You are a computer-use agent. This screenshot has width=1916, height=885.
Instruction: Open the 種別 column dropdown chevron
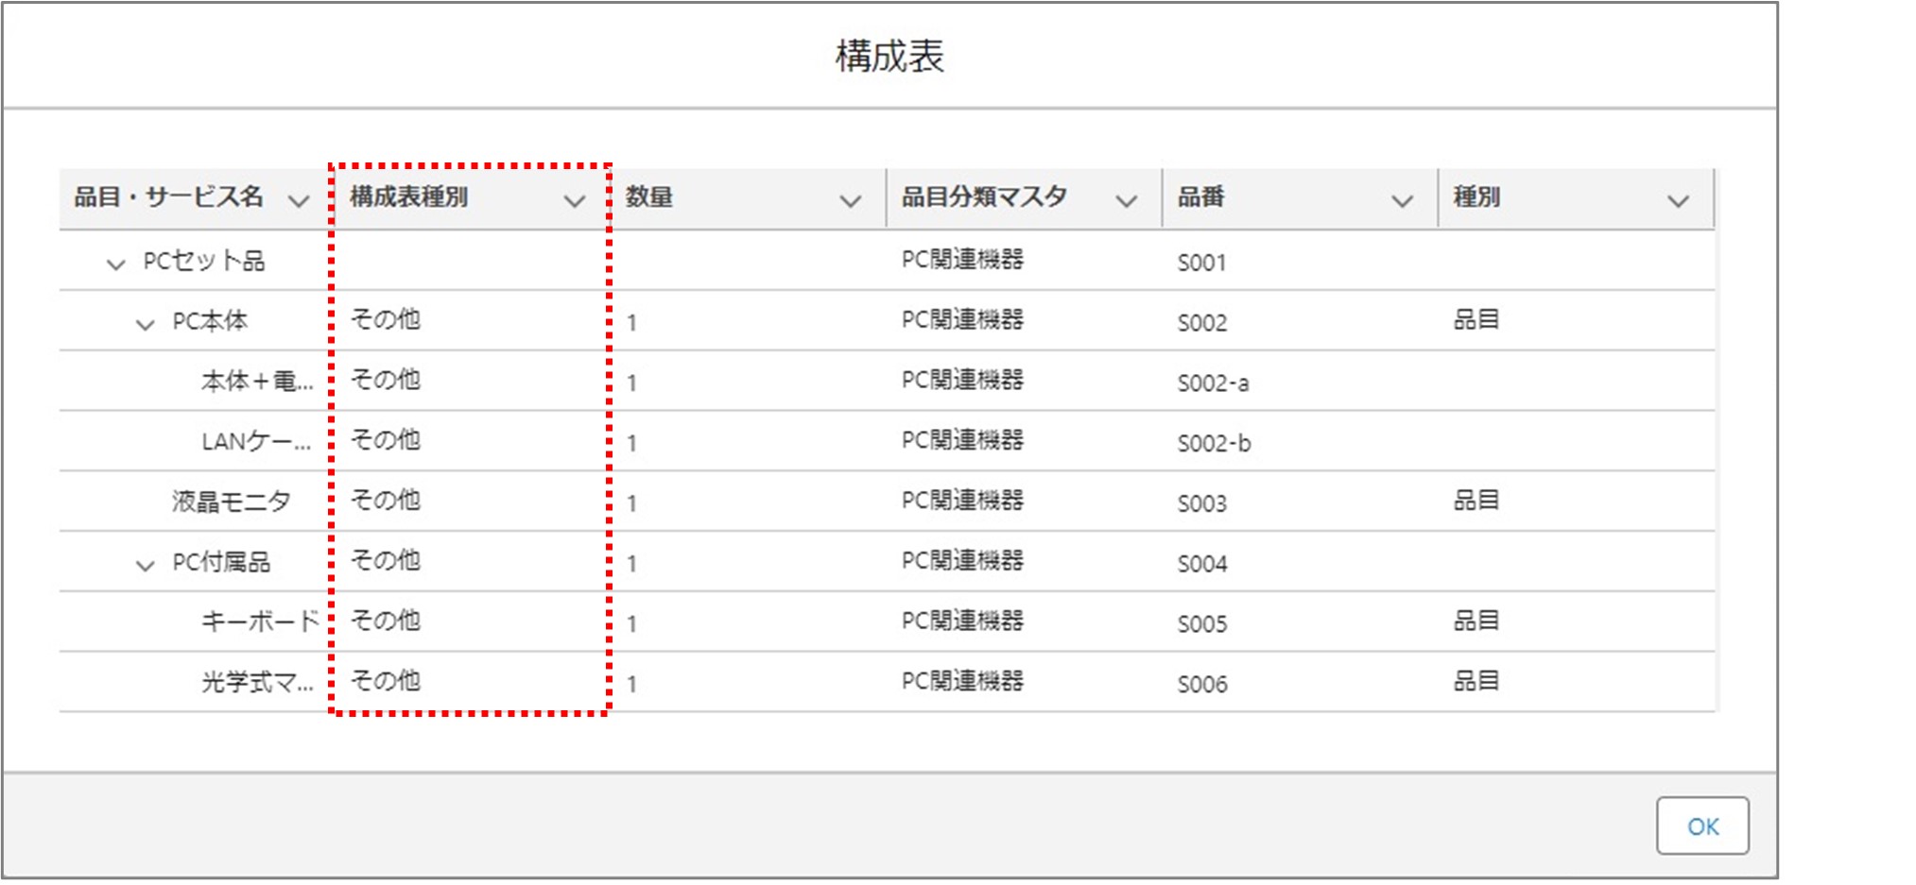click(1678, 200)
